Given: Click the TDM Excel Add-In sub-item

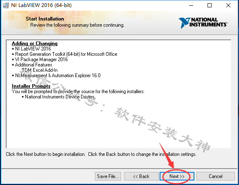Looking at the screenshot, I should click(40, 70).
